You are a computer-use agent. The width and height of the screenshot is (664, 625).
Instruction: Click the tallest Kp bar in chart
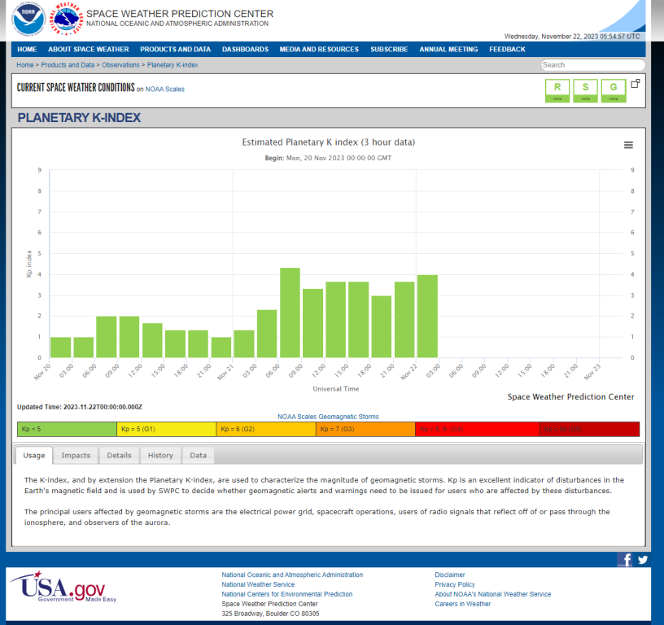pos(290,312)
